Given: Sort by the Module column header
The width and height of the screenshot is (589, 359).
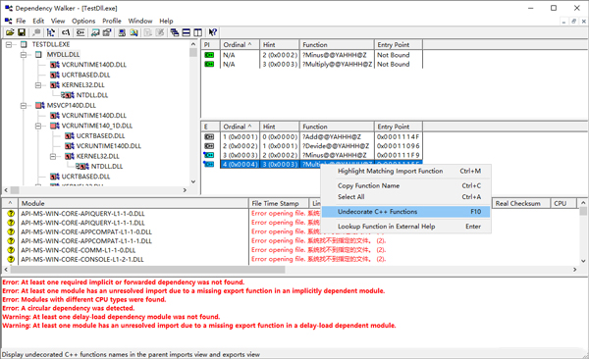Looking at the screenshot, I should [x=134, y=204].
